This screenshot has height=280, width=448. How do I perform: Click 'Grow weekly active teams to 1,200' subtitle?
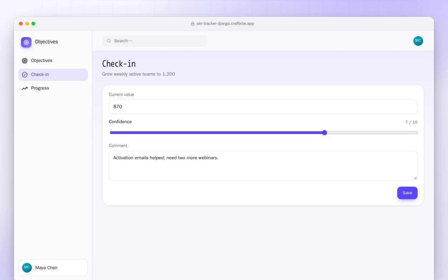pyautogui.click(x=139, y=74)
